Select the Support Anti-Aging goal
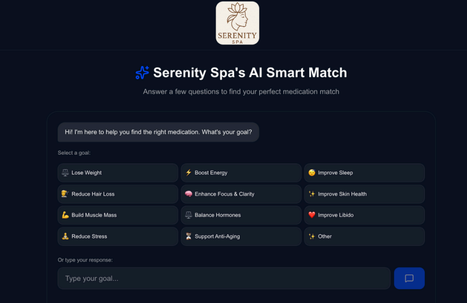Viewport: 467px width, 303px height. 241,236
